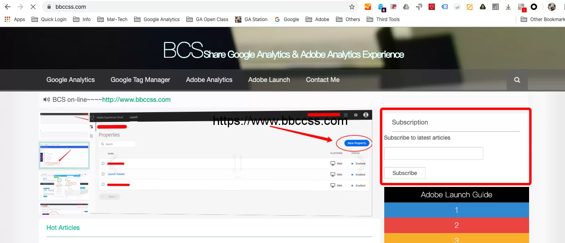Open blue guide item 1
Image resolution: width=565 pixels, height=243 pixels.
(x=456, y=210)
